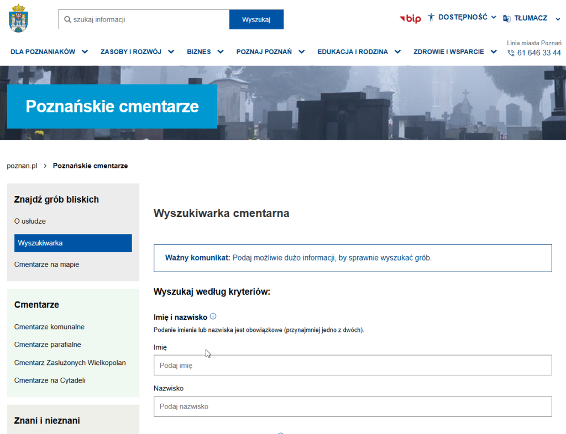Click the Poznańskie cmentarze banner title
The image size is (566, 434).
(112, 107)
